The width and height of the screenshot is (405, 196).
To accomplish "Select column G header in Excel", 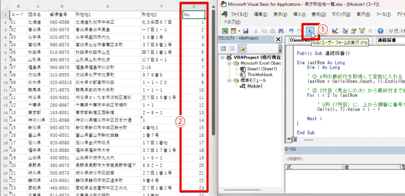I will tap(194, 6).
